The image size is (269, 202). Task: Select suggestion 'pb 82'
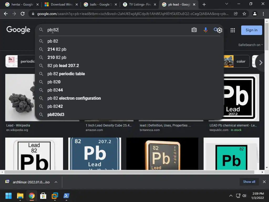(129, 41)
